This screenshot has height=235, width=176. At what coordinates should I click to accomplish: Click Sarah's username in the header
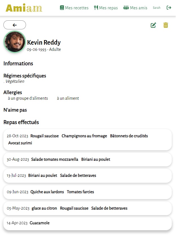[x=157, y=8]
